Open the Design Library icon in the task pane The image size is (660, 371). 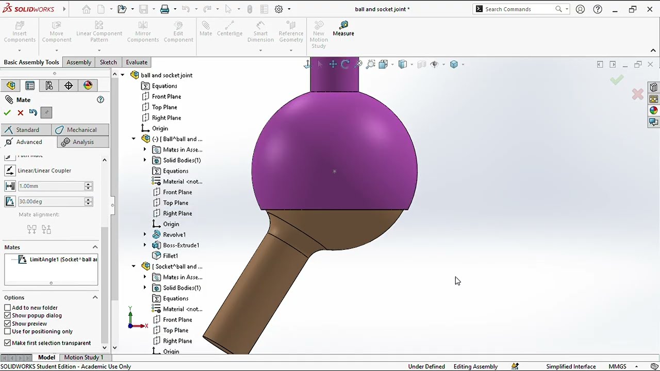point(653,87)
